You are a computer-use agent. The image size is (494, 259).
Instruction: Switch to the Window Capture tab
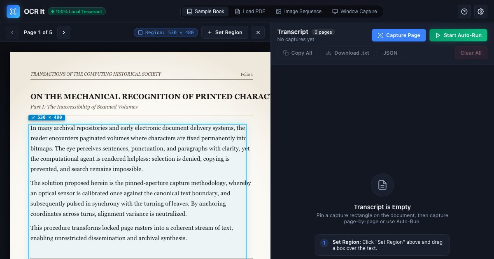click(x=354, y=12)
